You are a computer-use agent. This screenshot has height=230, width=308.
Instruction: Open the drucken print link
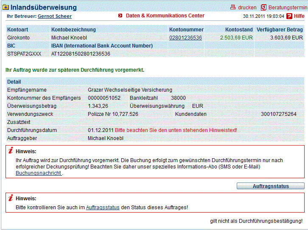click(x=247, y=8)
